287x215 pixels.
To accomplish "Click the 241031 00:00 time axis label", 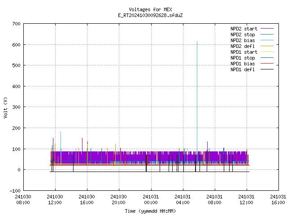I will tap(151, 200).
